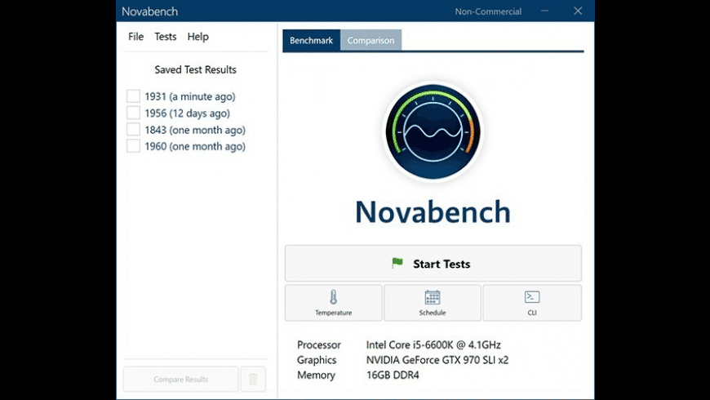
Task: Click the Novabench title bar text
Action: click(150, 11)
